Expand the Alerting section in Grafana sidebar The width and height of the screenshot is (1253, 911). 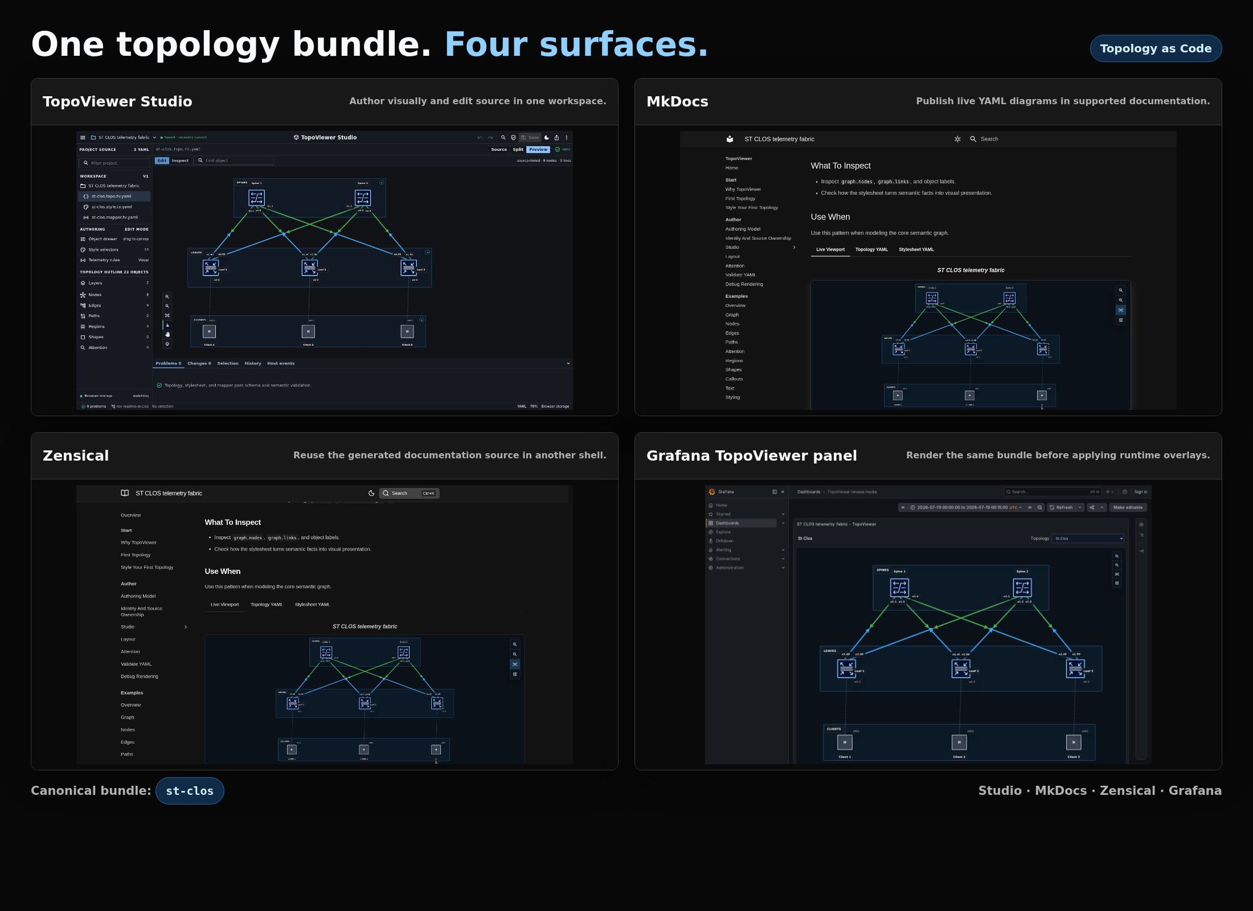783,550
